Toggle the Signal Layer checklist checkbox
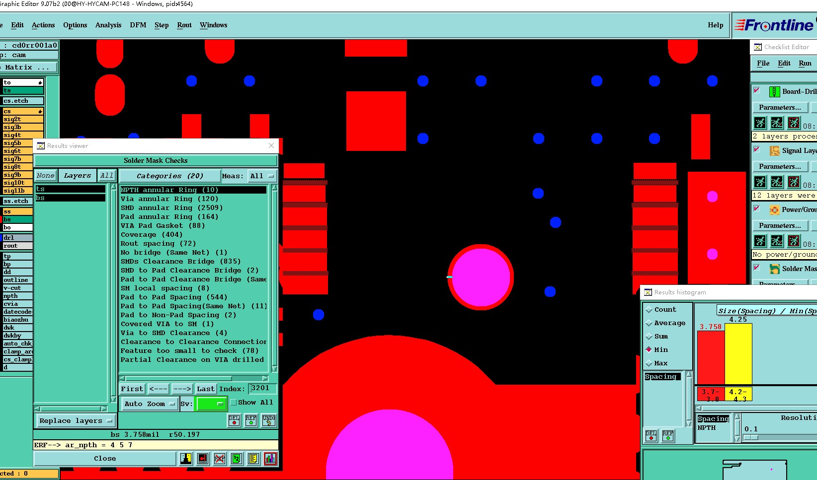Viewport: 817px width, 480px height. click(757, 149)
